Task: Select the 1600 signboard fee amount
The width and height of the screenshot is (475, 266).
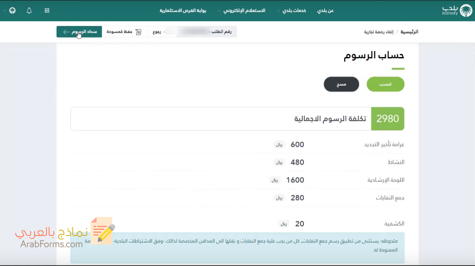Action: click(295, 180)
